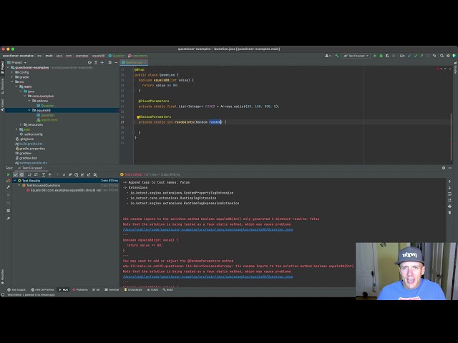Commit changes with the Git checkmark icon
458x343 pixels.
click(x=415, y=56)
